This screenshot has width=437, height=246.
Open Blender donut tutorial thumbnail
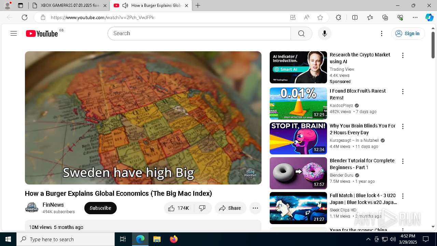pos(298,173)
